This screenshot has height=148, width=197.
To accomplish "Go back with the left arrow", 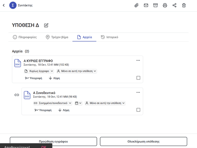I will [x=4, y=6].
